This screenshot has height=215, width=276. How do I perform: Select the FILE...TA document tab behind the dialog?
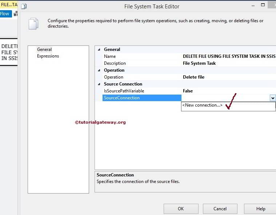point(9,5)
